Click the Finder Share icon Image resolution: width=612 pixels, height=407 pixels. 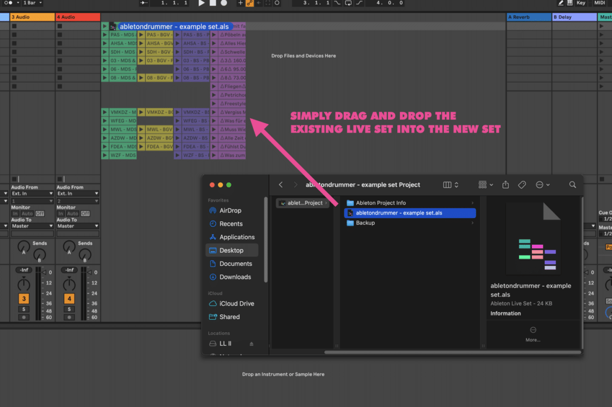[505, 185]
